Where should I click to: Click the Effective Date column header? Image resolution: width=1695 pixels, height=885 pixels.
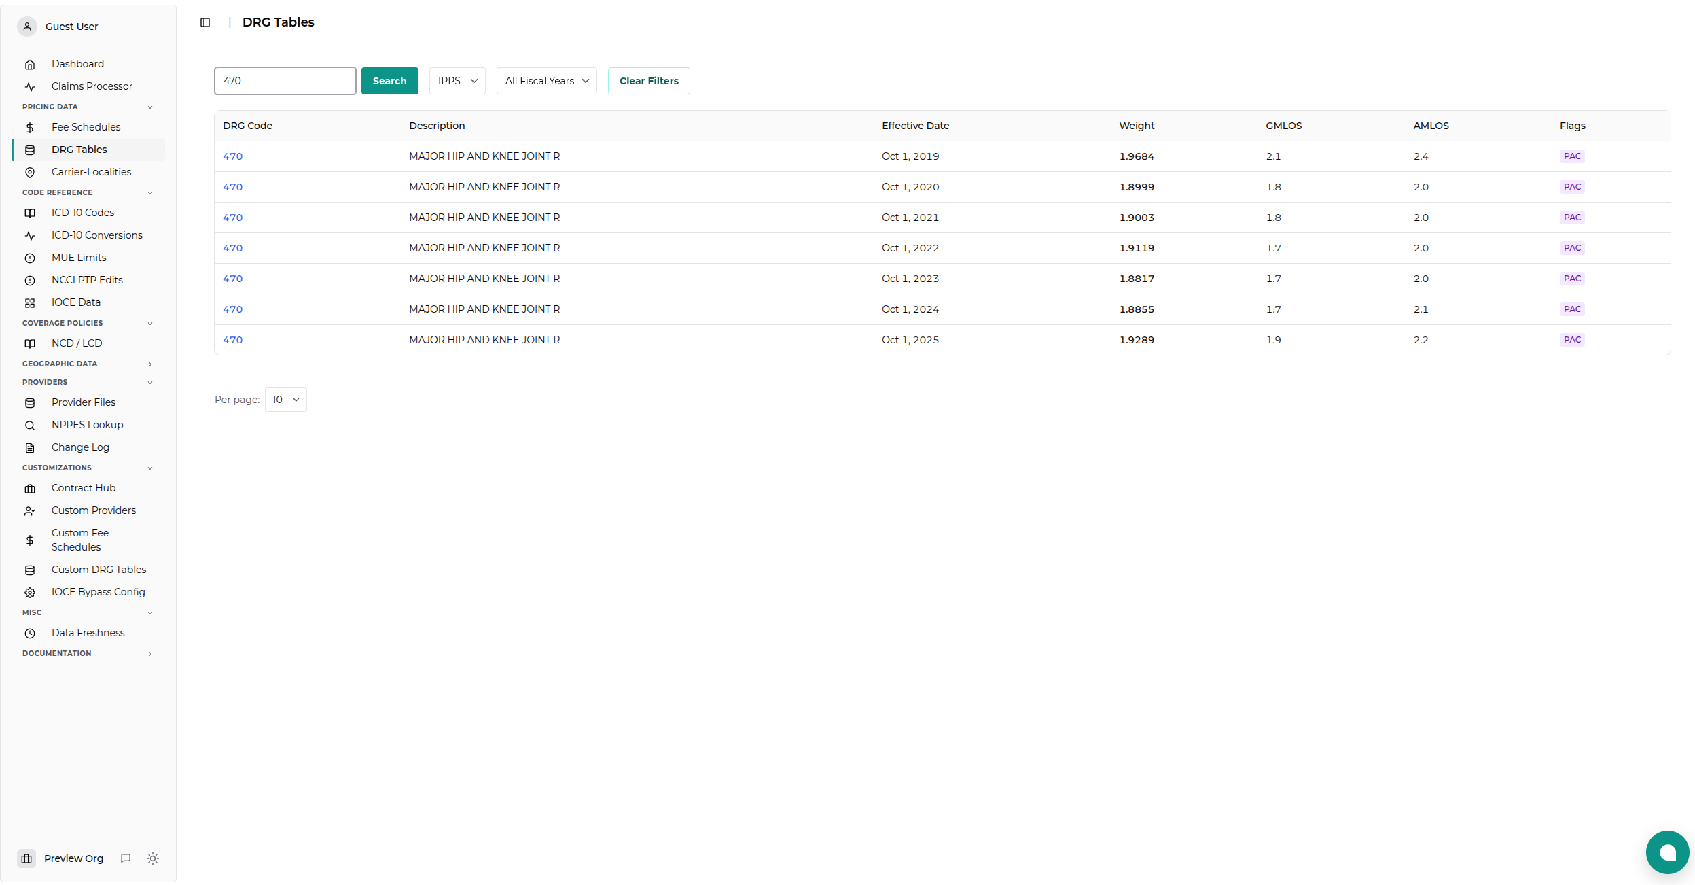pyautogui.click(x=915, y=126)
